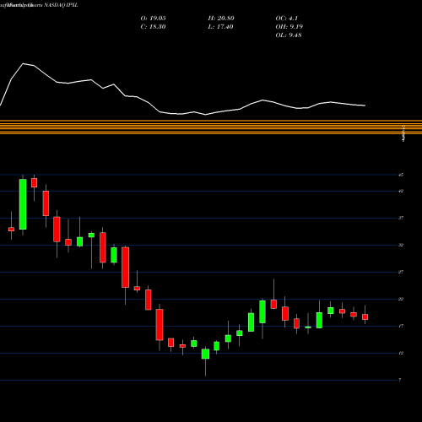This screenshot has width=422, height=422.
Task: Click the 27 price axis label
Action: tap(401, 272)
